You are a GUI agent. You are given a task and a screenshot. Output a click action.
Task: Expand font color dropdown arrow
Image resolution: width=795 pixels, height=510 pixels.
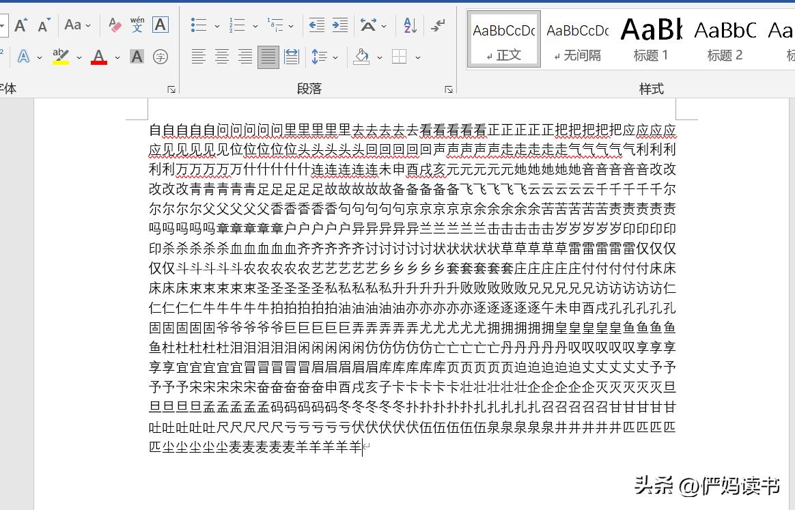[x=117, y=57]
